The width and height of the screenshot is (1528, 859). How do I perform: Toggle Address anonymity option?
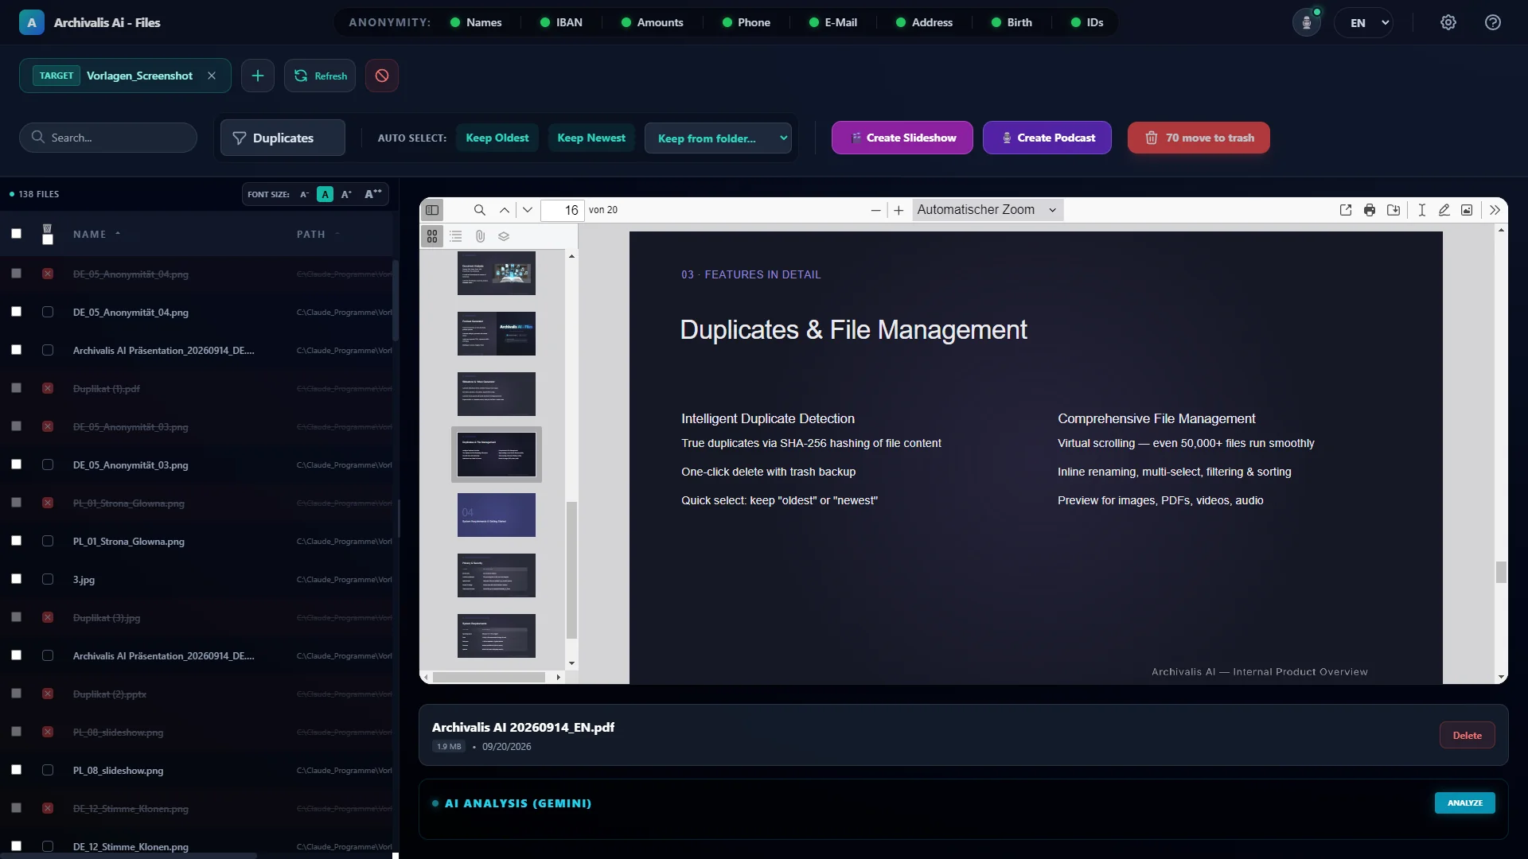click(924, 22)
